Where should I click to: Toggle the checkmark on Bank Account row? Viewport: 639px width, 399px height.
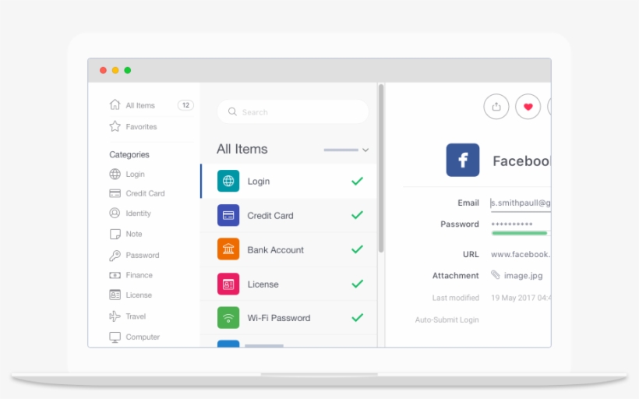click(x=357, y=249)
